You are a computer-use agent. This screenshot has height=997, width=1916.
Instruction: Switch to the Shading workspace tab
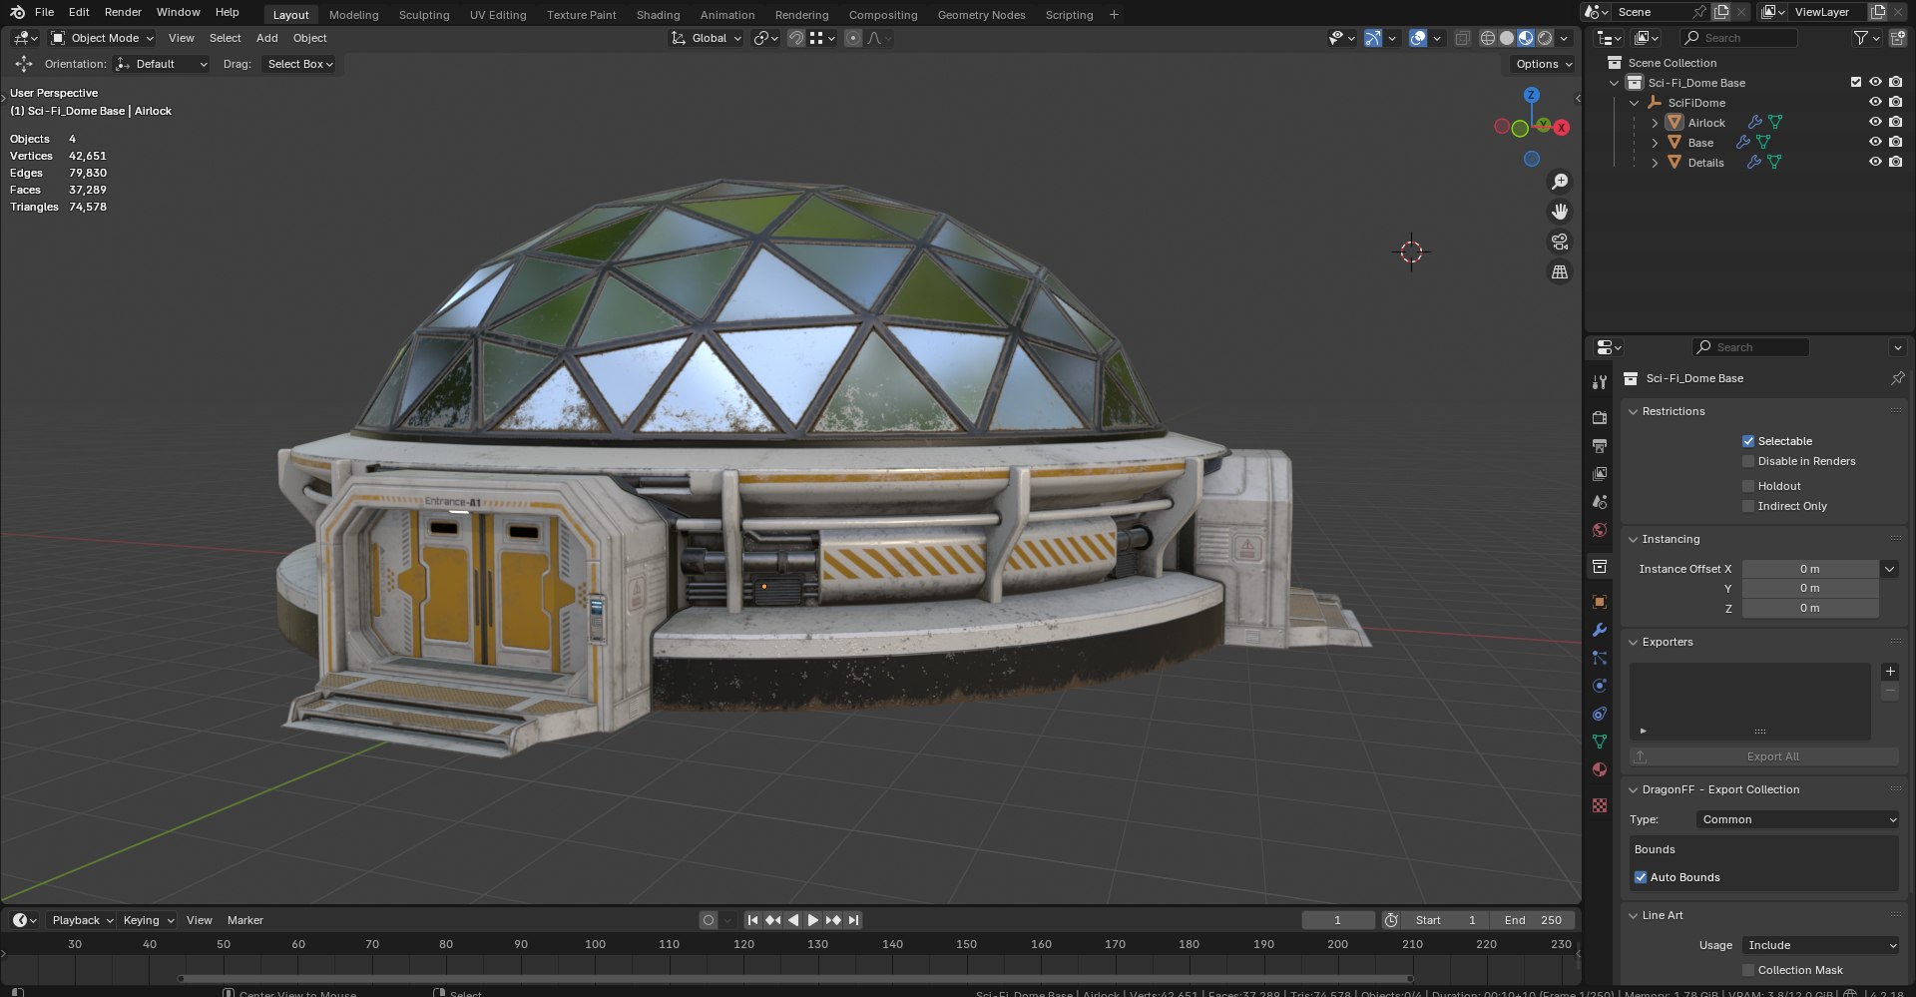tap(658, 15)
